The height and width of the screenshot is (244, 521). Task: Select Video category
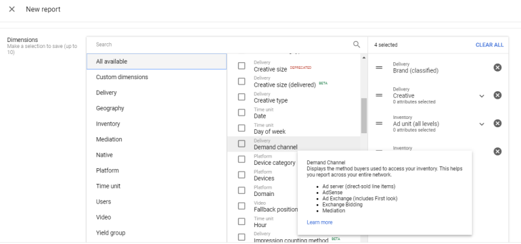(156, 218)
